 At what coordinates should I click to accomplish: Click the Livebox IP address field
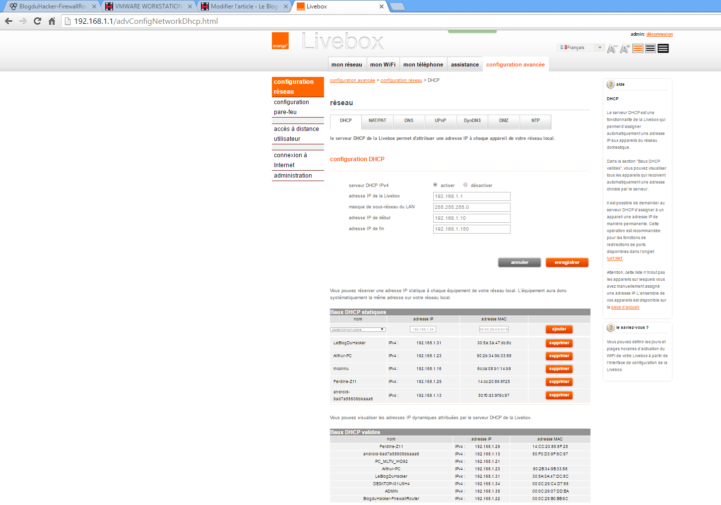(471, 196)
